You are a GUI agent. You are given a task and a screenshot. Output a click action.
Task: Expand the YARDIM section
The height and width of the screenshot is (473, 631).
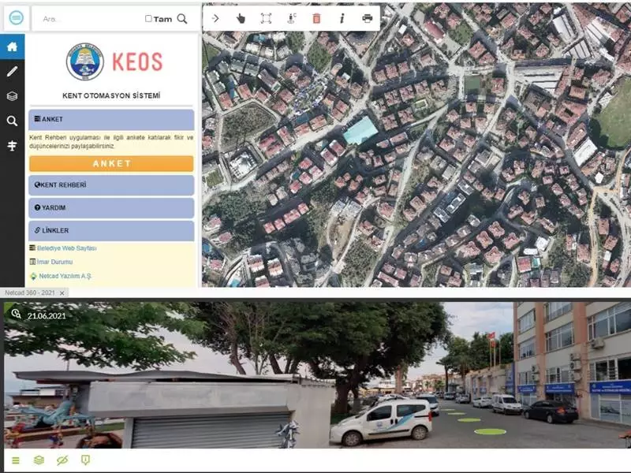click(x=110, y=207)
